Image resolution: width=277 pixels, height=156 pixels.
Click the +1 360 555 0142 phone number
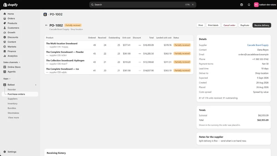pyautogui.click(x=260, y=59)
